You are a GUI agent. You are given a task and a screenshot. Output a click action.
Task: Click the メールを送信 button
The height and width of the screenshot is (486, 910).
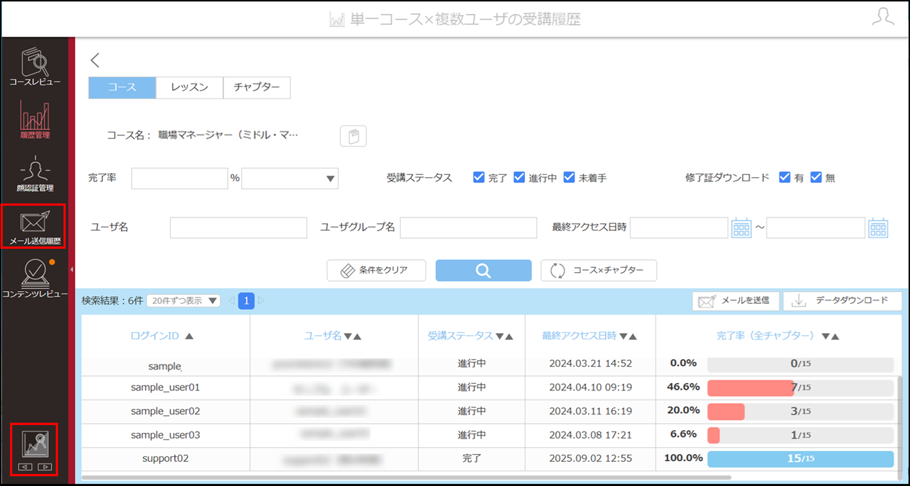tap(736, 301)
